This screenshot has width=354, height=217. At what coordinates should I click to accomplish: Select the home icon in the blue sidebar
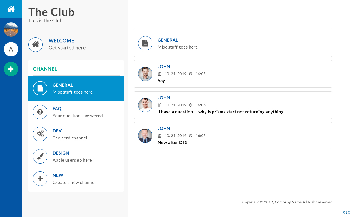(11, 9)
